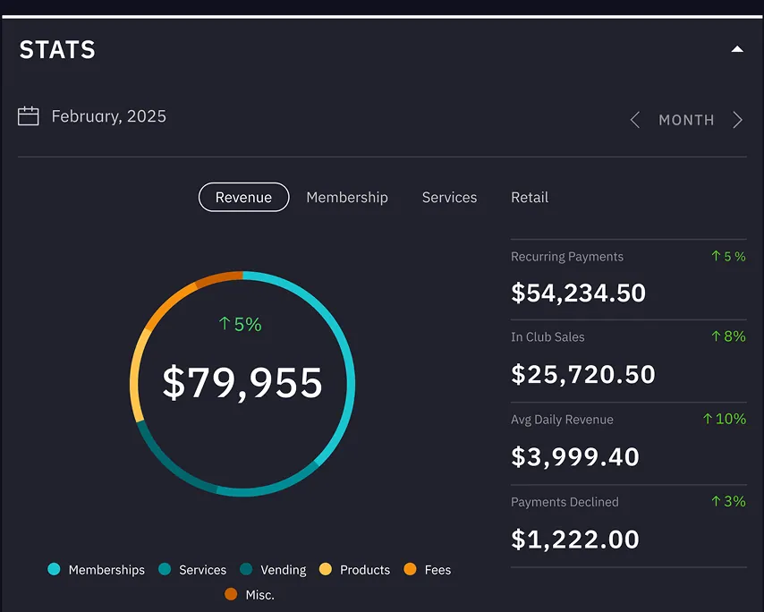The width and height of the screenshot is (764, 612).
Task: Click the In Club Sales label
Action: 548,337
